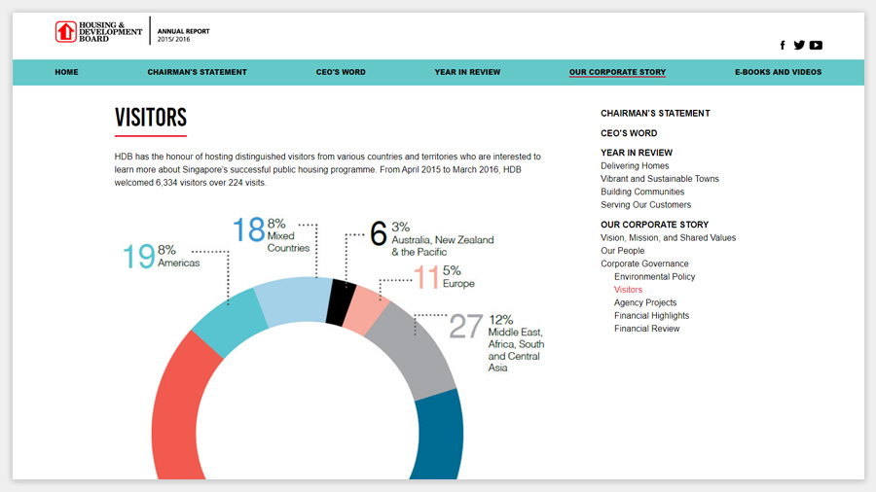Click the dark blue donut chart segment
Screen dimensions: 876x492
[440, 435]
